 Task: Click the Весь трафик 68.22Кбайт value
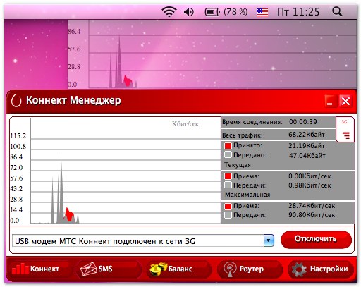307,135
